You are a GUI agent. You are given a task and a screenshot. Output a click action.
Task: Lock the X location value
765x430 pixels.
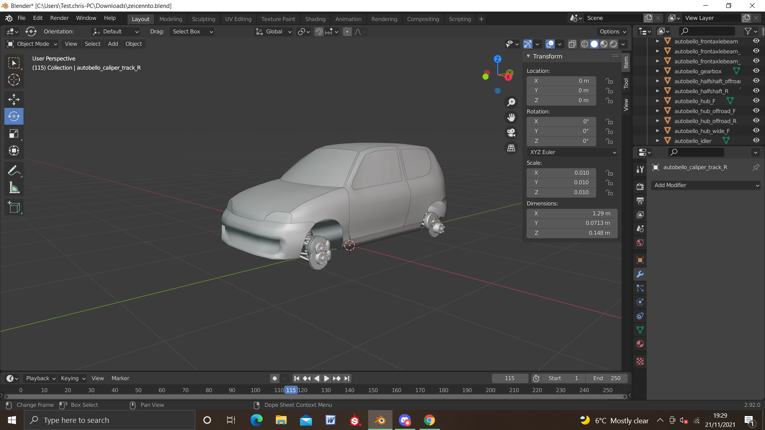609,81
